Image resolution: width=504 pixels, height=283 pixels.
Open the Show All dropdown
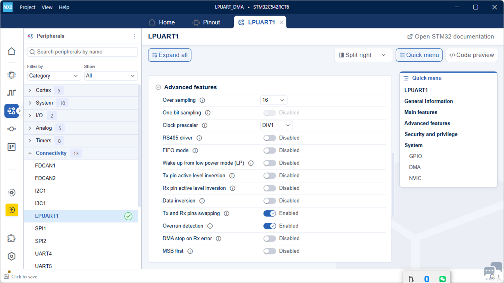click(x=111, y=76)
